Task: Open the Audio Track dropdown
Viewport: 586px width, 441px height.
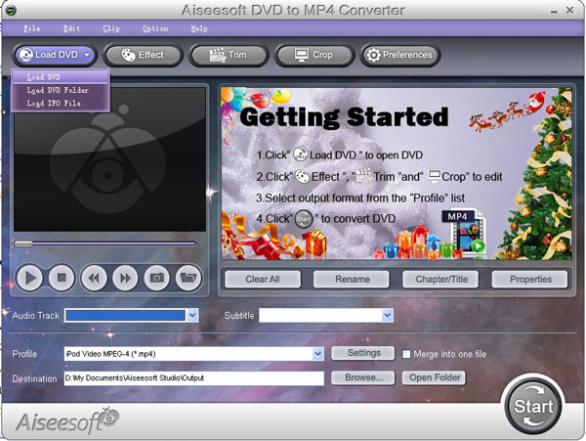Action: pyautogui.click(x=192, y=315)
